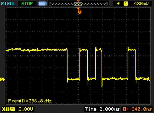Click the orange T icon before -240.0ns
This screenshot has width=154, height=113.
[x=125, y=109]
